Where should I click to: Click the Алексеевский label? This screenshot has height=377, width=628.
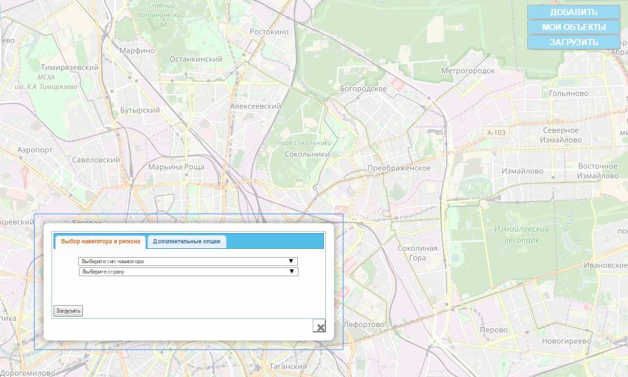coord(255,106)
